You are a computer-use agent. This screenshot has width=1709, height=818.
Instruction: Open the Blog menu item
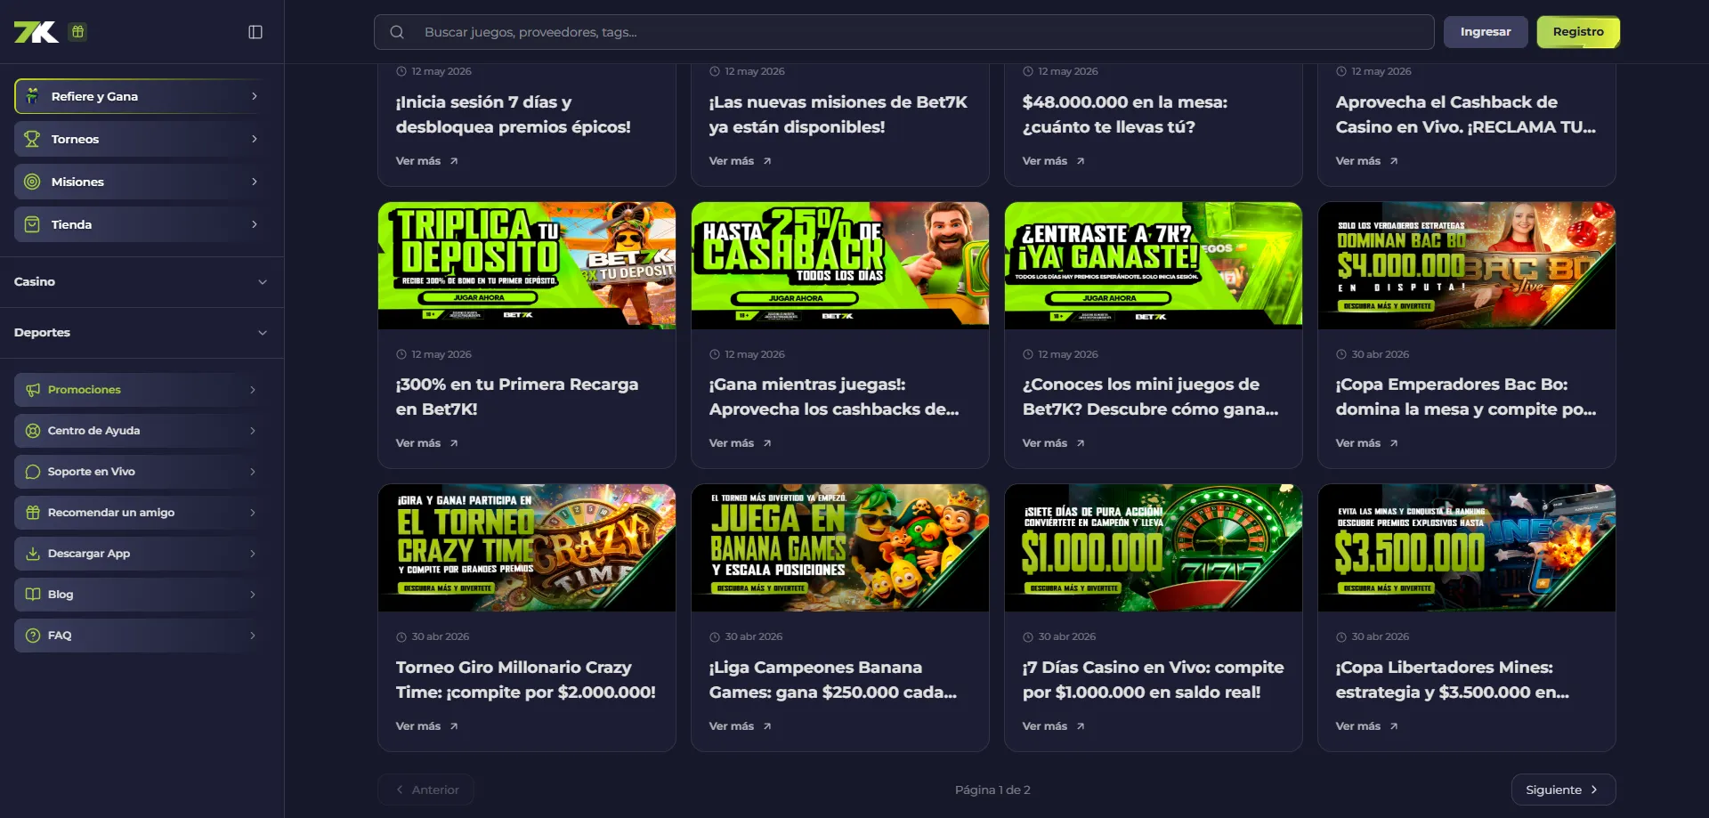click(142, 595)
